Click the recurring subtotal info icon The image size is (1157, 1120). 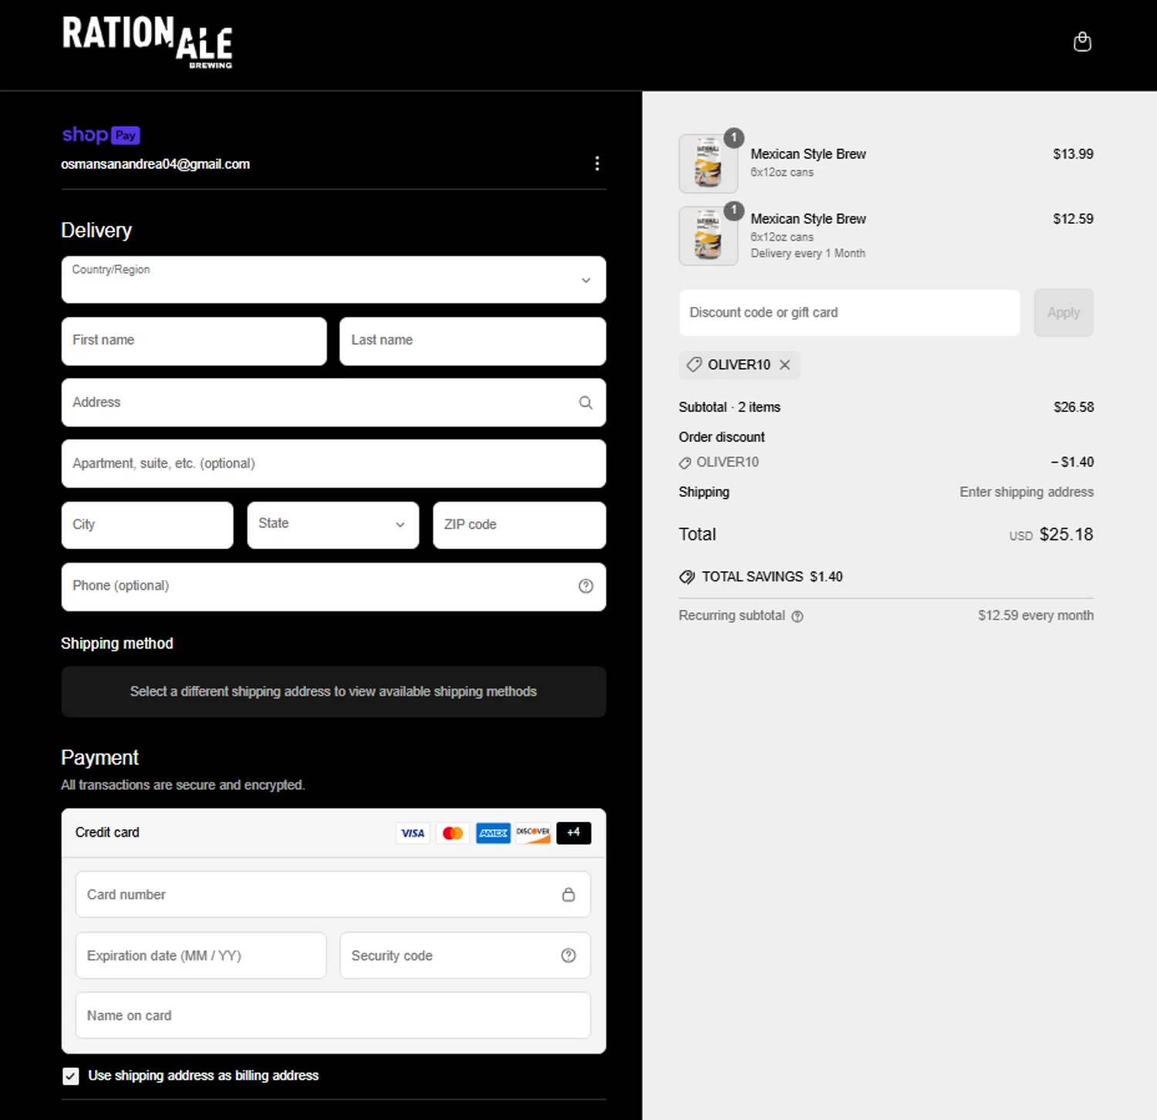click(798, 616)
